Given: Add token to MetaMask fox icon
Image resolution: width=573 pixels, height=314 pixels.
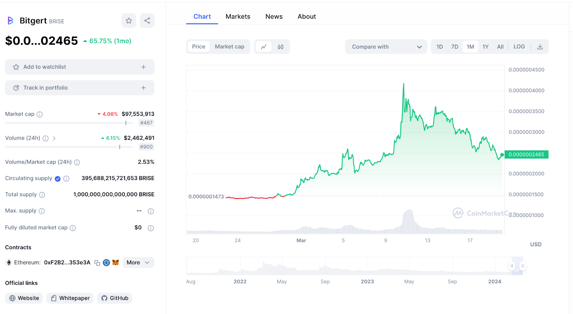Looking at the screenshot, I should [x=115, y=263].
